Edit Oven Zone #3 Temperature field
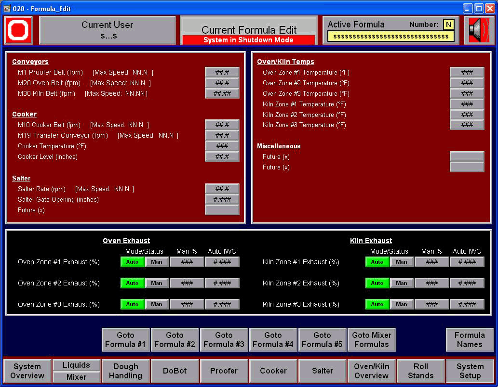Viewport: 498px width, 387px height. click(467, 93)
